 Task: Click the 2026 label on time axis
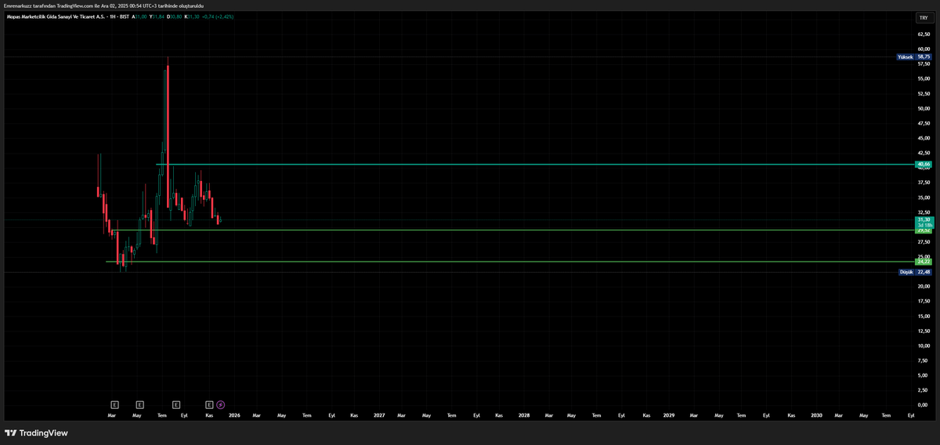pos(234,415)
